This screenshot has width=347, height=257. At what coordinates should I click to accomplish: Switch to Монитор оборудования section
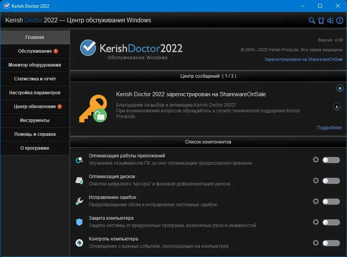[35, 65]
